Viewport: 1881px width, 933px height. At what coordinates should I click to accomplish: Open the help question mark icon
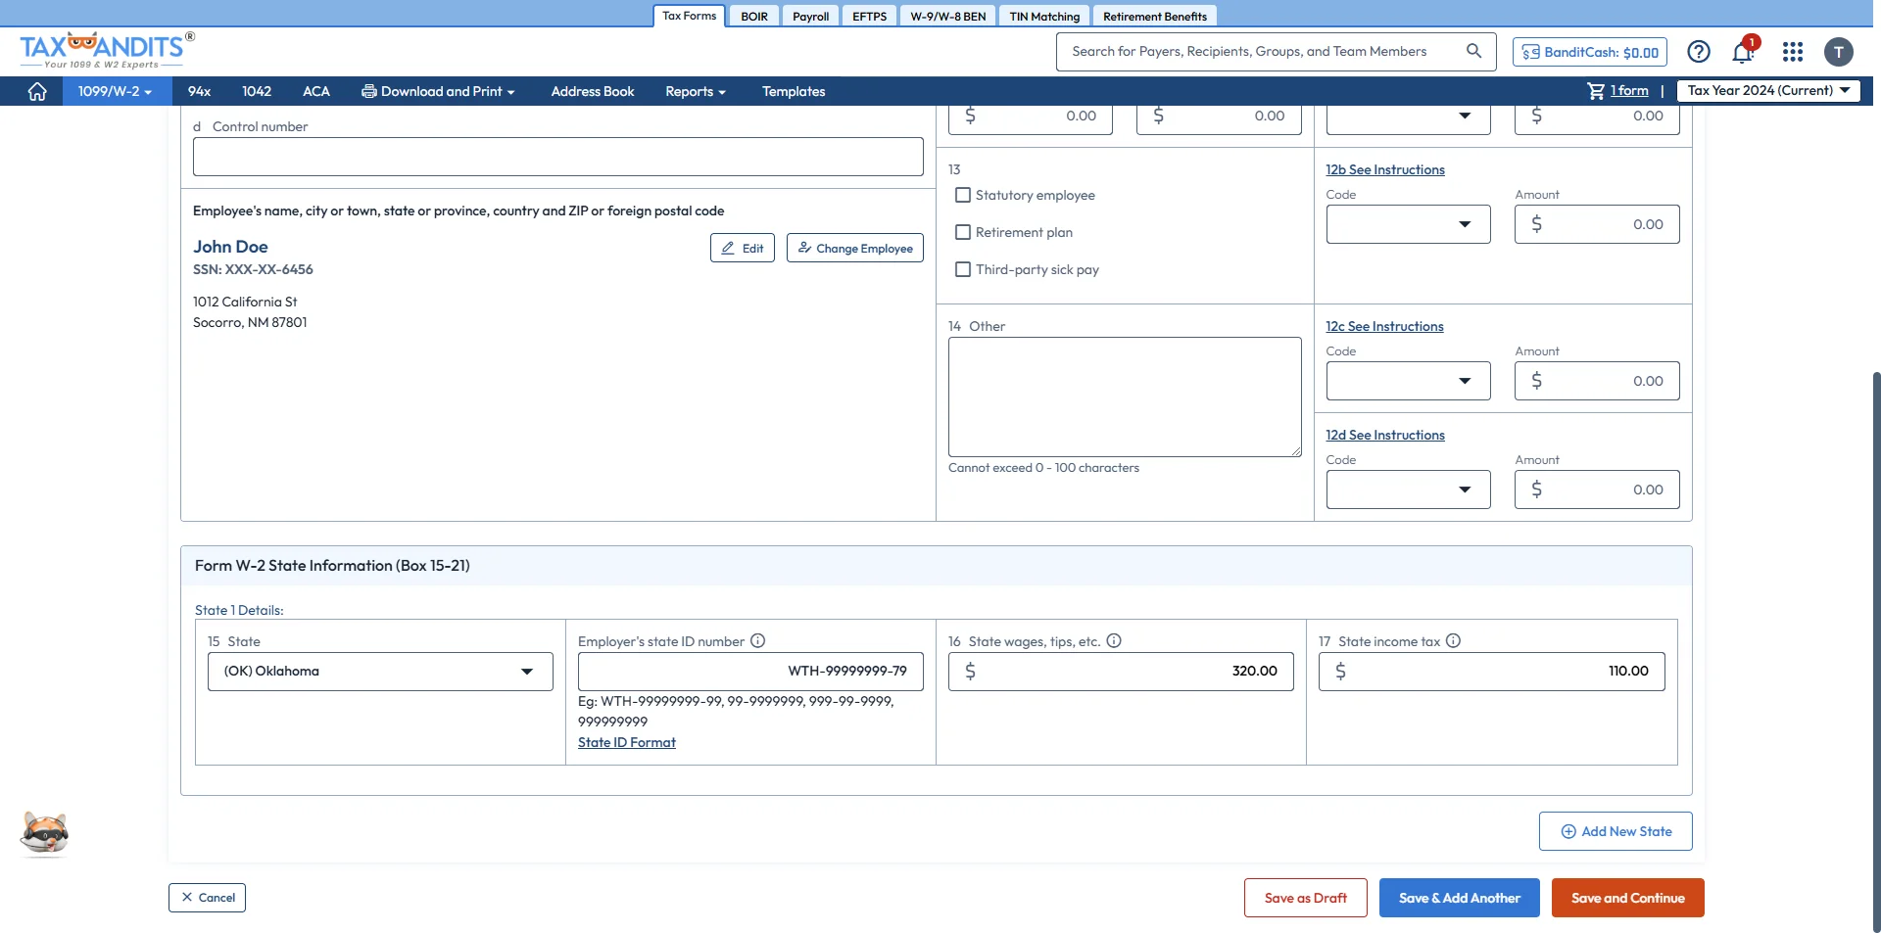coord(1699,52)
